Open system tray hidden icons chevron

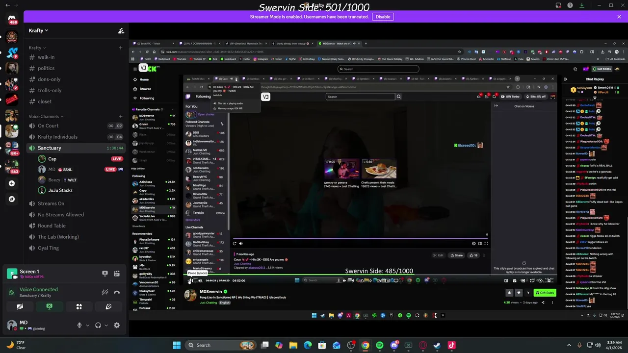point(569,345)
